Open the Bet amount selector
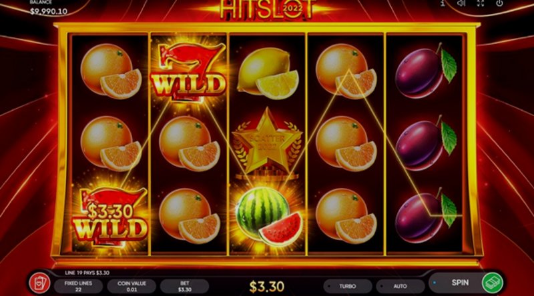 [x=185, y=286]
